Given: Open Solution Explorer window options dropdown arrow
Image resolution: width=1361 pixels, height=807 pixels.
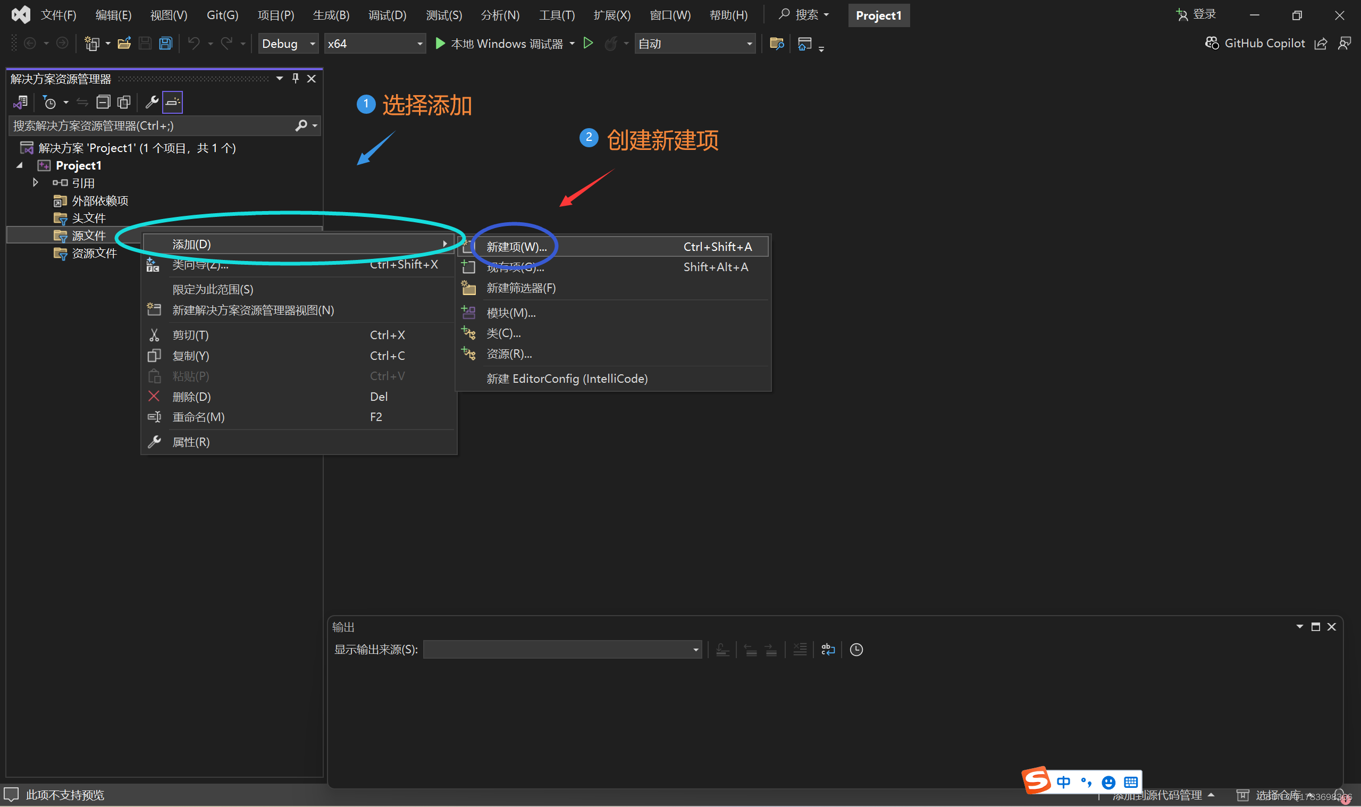Looking at the screenshot, I should tap(280, 78).
